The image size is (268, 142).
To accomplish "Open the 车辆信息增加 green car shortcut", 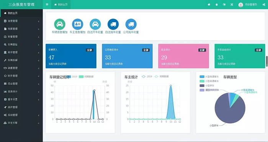I will [60, 24].
